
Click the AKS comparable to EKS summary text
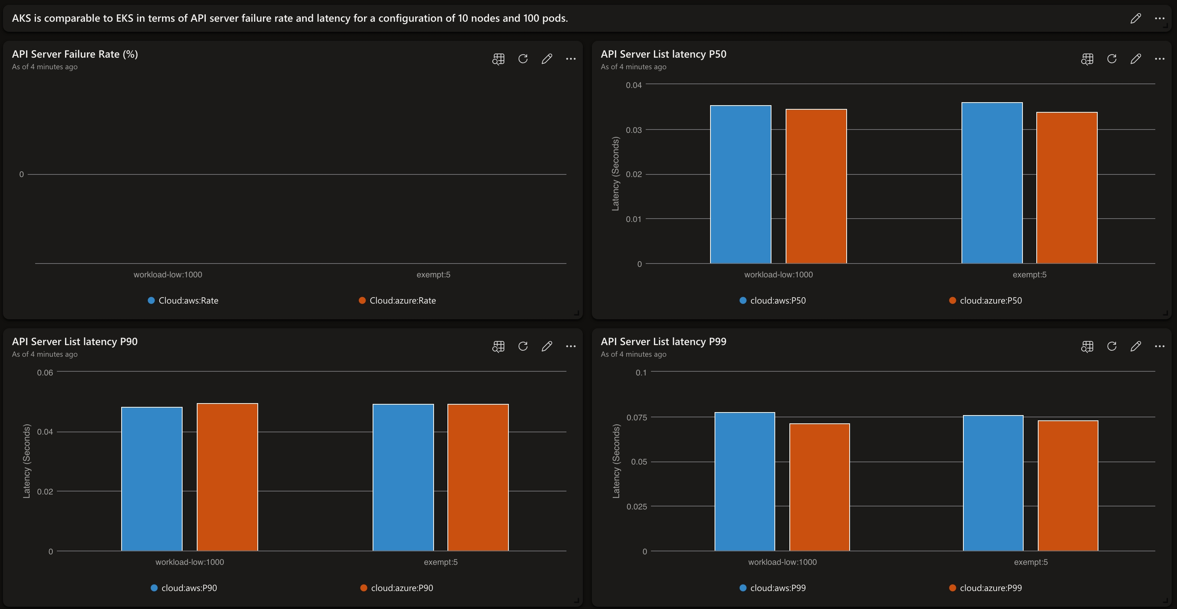pos(290,18)
